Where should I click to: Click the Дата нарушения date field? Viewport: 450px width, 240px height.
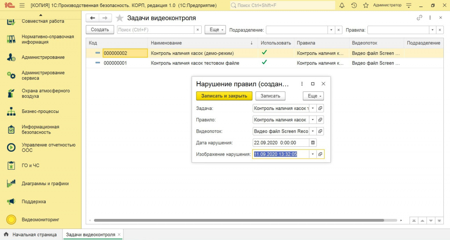click(281, 143)
